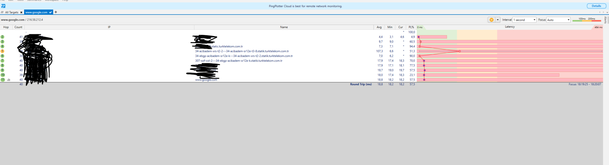This screenshot has height=165, width=609.
Task: Add a new target tab with the plus icon
Action: 56,12
